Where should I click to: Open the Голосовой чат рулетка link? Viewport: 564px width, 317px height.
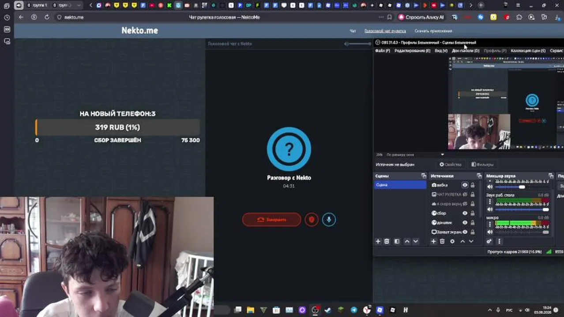(x=385, y=31)
